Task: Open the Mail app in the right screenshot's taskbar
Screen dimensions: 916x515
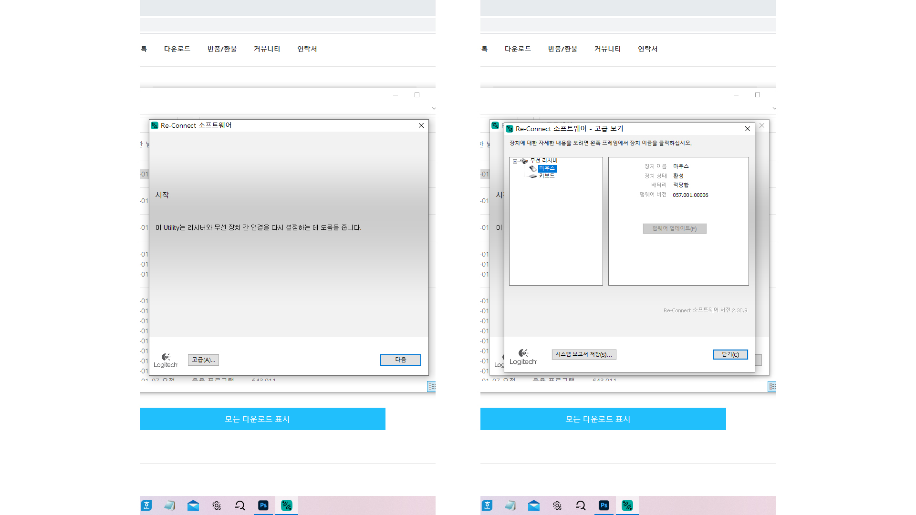Action: [534, 505]
